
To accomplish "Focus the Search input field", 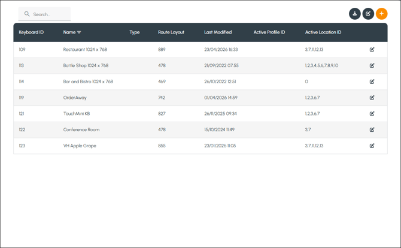I will [44, 14].
